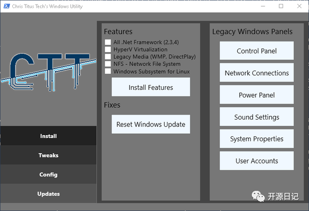Open the Control Panel legacy panel
The width and height of the screenshot is (309, 211).
click(x=256, y=51)
